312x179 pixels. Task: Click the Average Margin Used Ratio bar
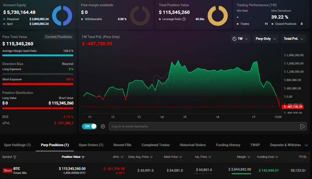[x=38, y=56]
